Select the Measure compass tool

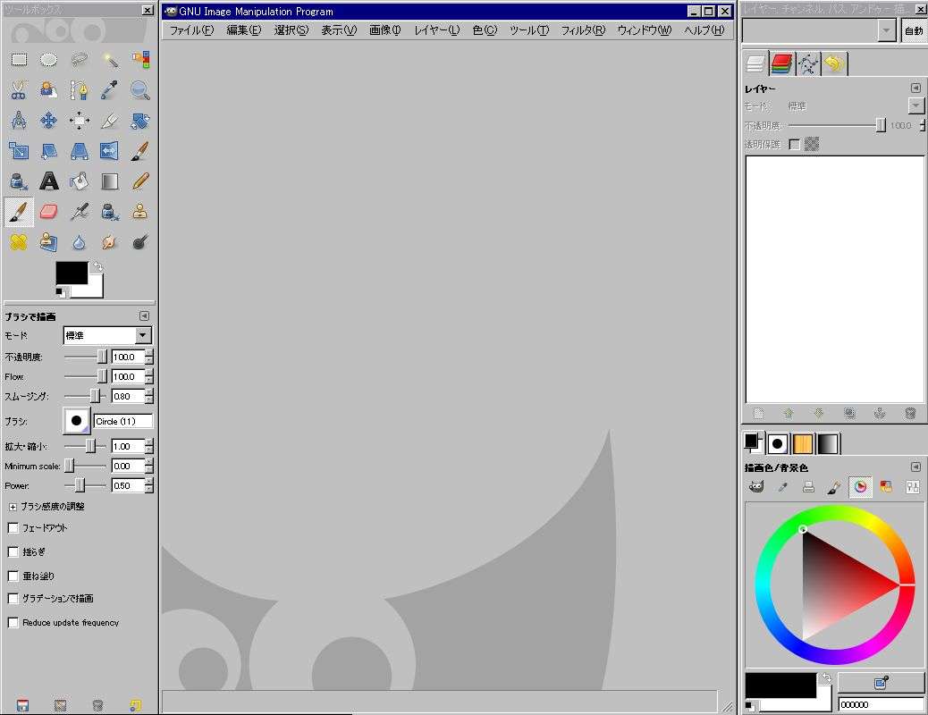19,121
